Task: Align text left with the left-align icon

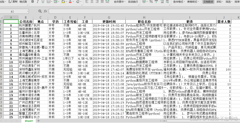Action: coord(87,2)
